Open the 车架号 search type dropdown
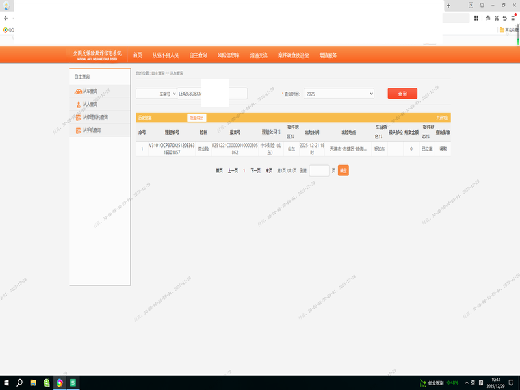 (156, 94)
